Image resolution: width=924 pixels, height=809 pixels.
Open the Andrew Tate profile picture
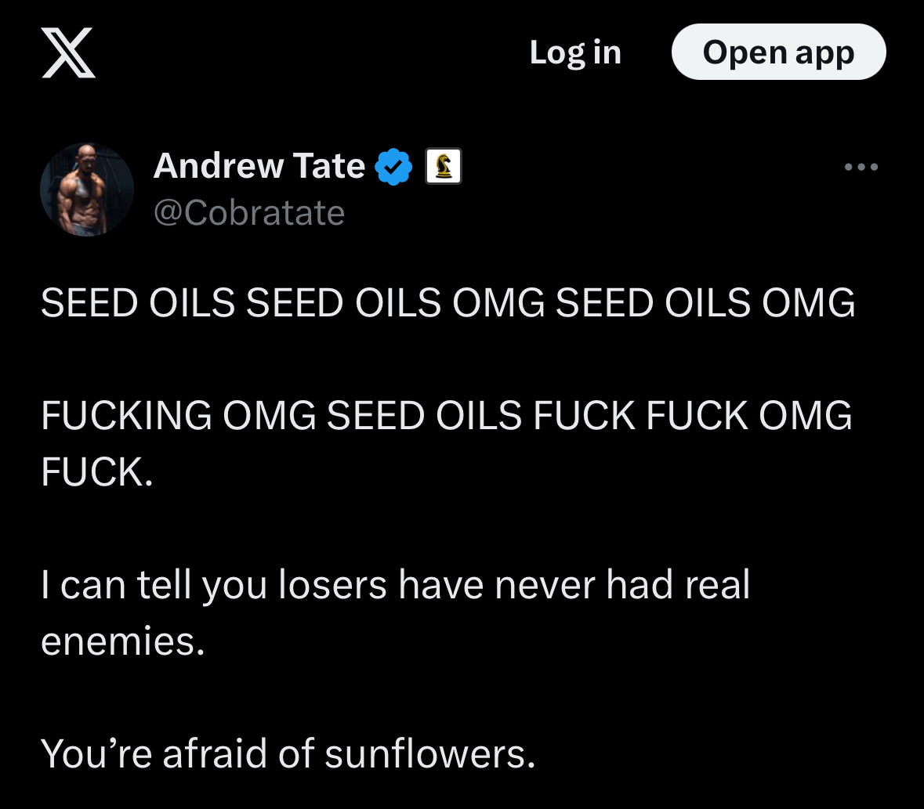point(87,190)
